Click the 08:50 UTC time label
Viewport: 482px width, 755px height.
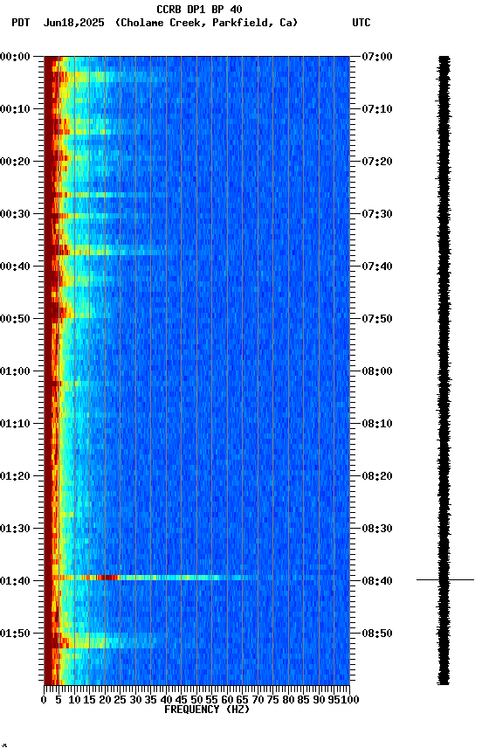pyautogui.click(x=377, y=634)
